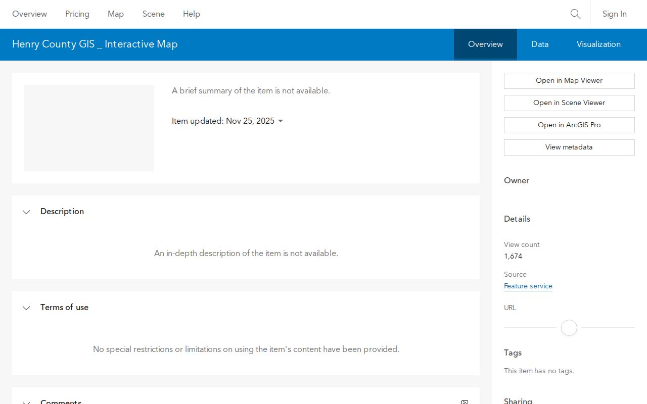Click the Details heading
Screen dimensions: 647x404
pyautogui.click(x=517, y=219)
